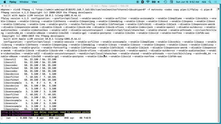Click the terminal cursor block at bottom

1,118
